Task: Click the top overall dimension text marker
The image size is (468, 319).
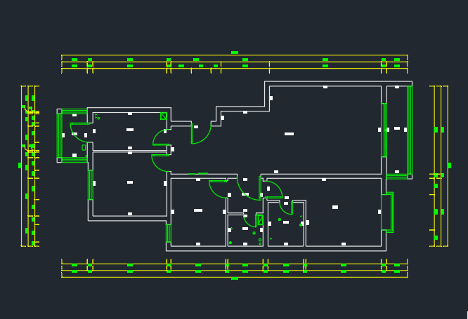Action: click(235, 53)
